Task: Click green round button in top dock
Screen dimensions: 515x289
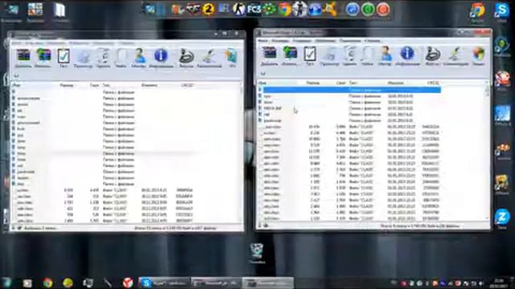Action: click(368, 9)
